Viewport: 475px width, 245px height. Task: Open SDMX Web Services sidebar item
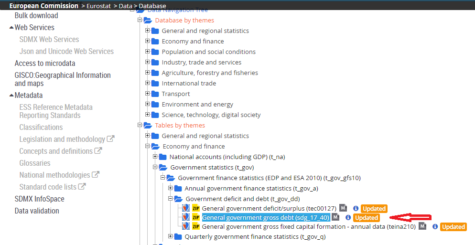49,39
